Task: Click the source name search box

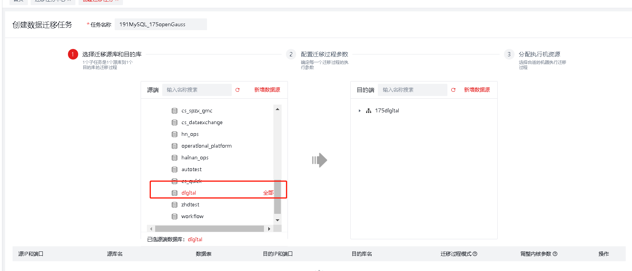Action: pyautogui.click(x=197, y=90)
